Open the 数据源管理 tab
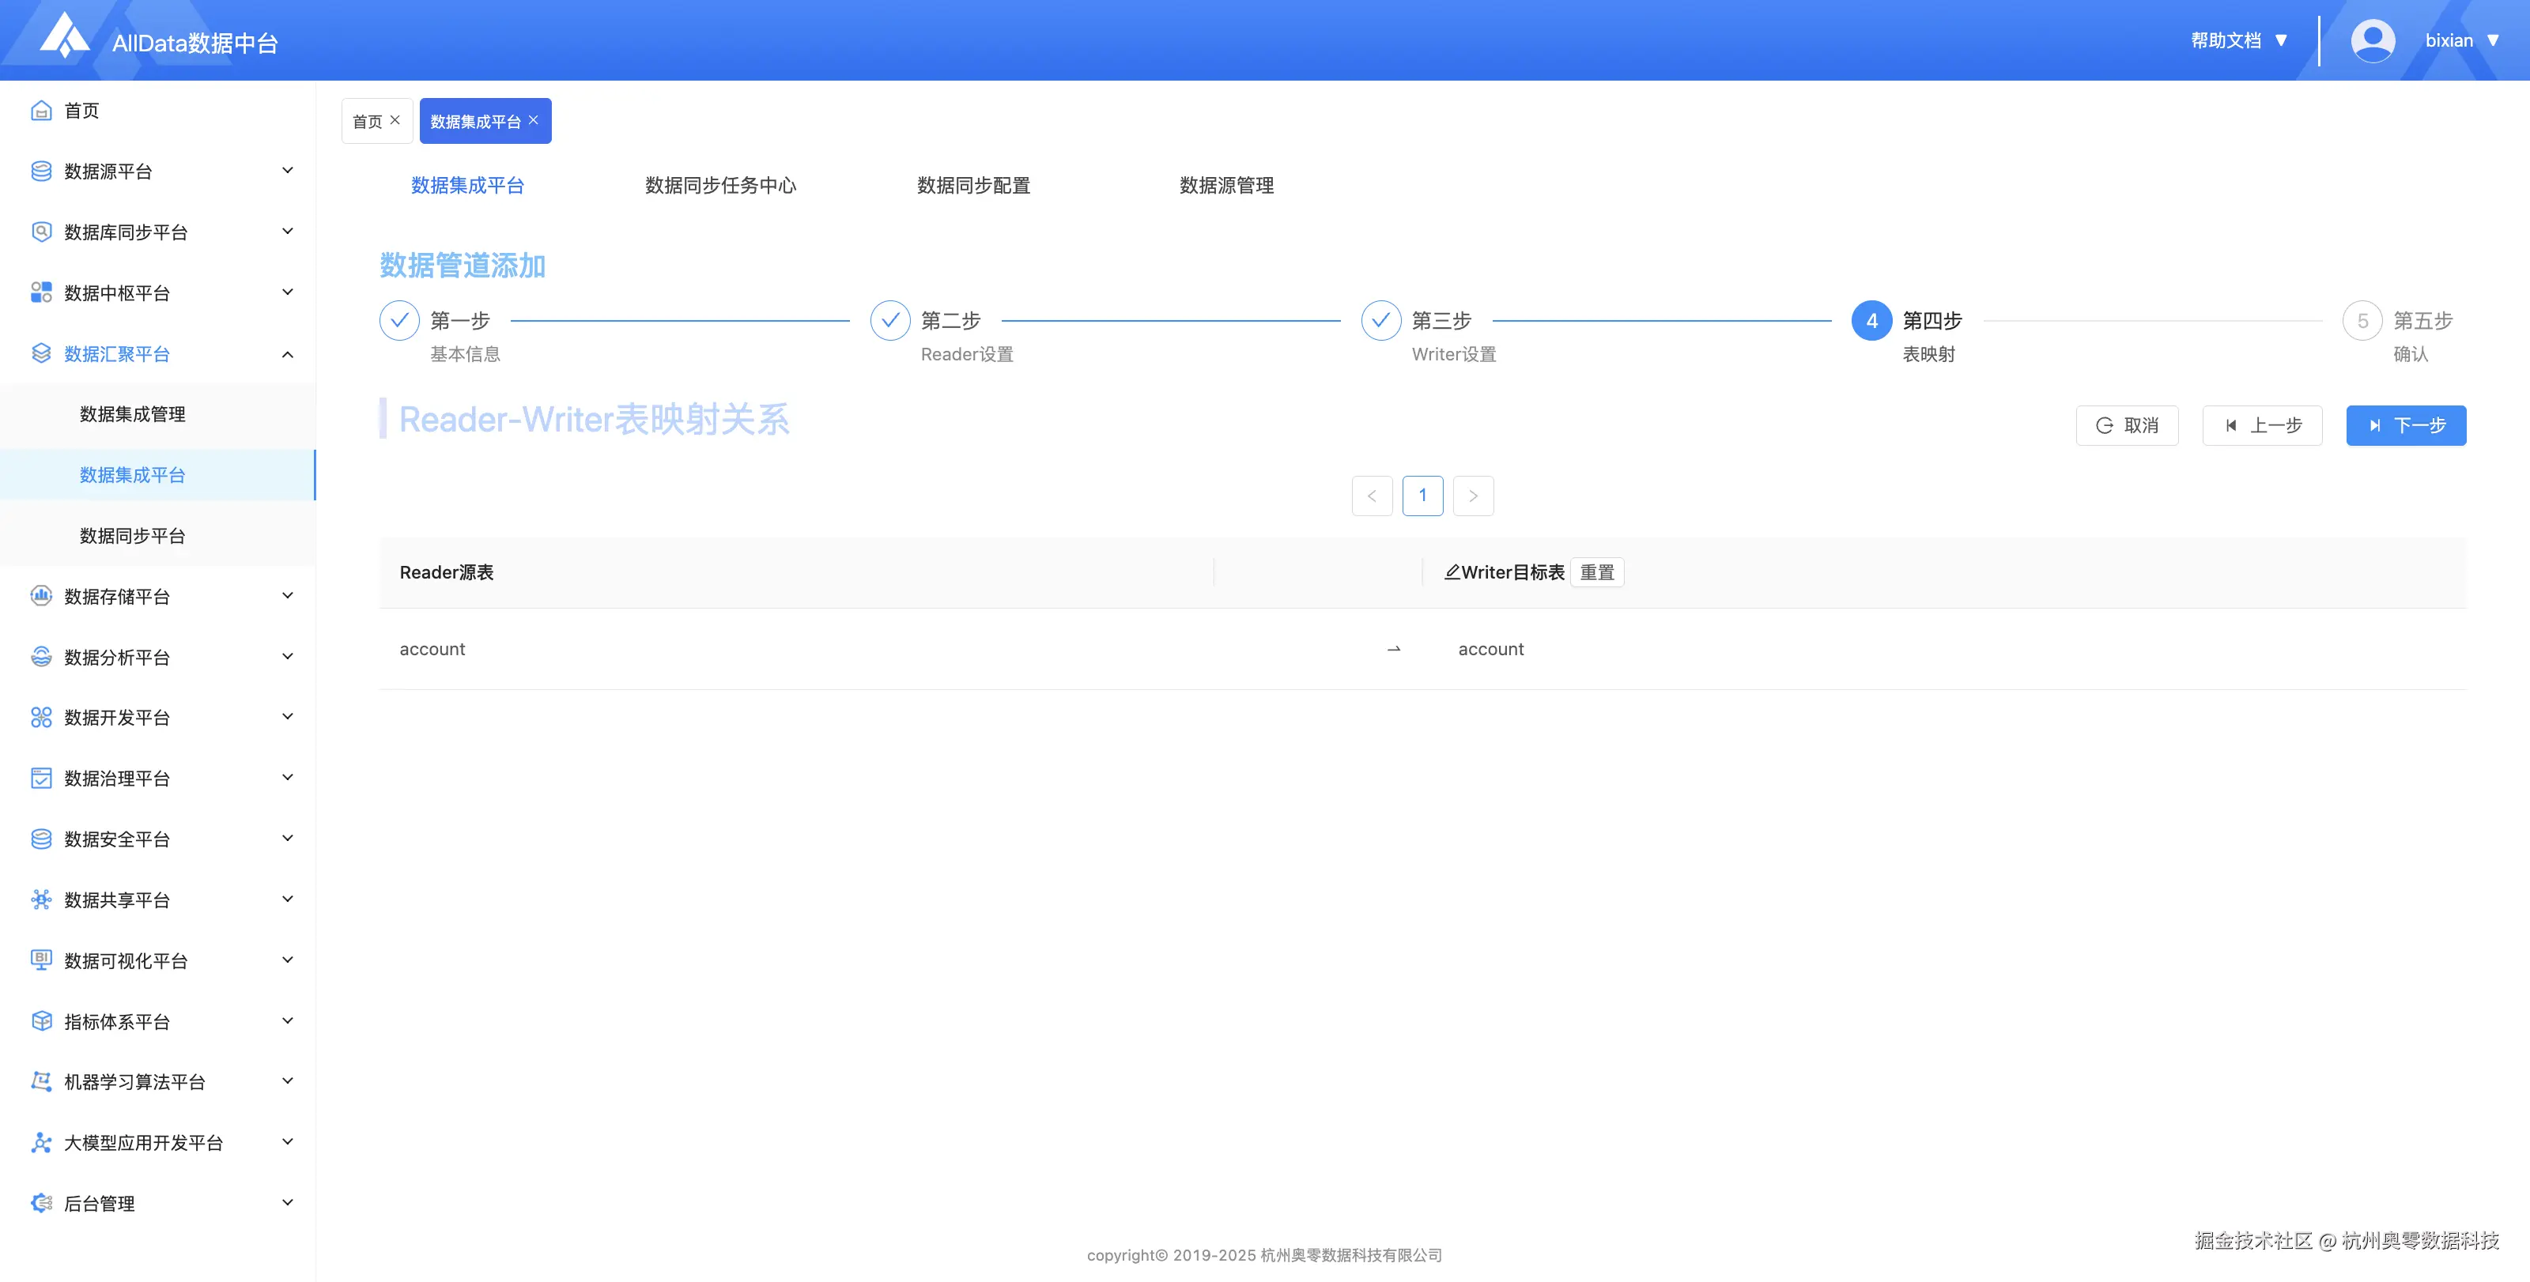The height and width of the screenshot is (1282, 2530). (x=1225, y=184)
